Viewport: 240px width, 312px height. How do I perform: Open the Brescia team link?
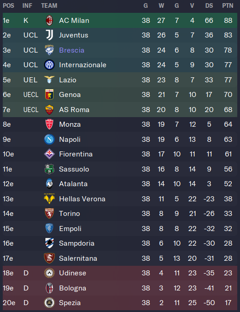coord(72,50)
